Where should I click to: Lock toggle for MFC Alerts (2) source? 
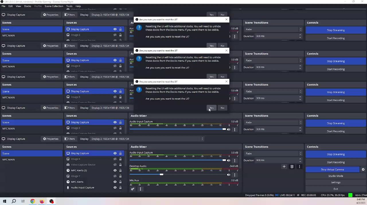point(120,170)
